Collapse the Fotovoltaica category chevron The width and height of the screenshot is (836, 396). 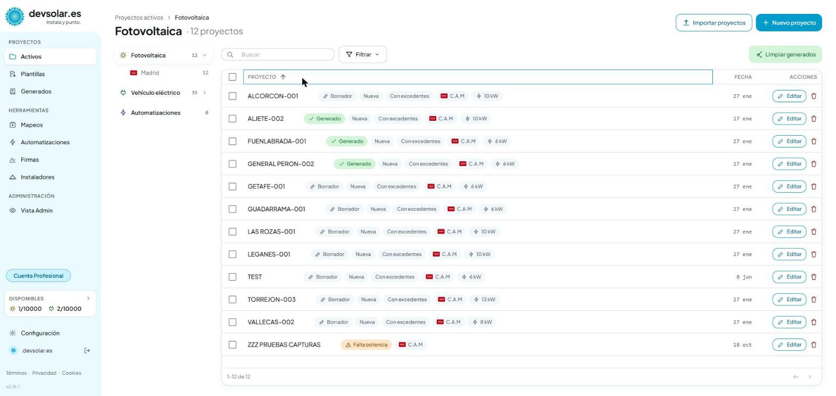pyautogui.click(x=204, y=55)
